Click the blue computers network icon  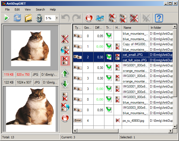click(x=100, y=18)
